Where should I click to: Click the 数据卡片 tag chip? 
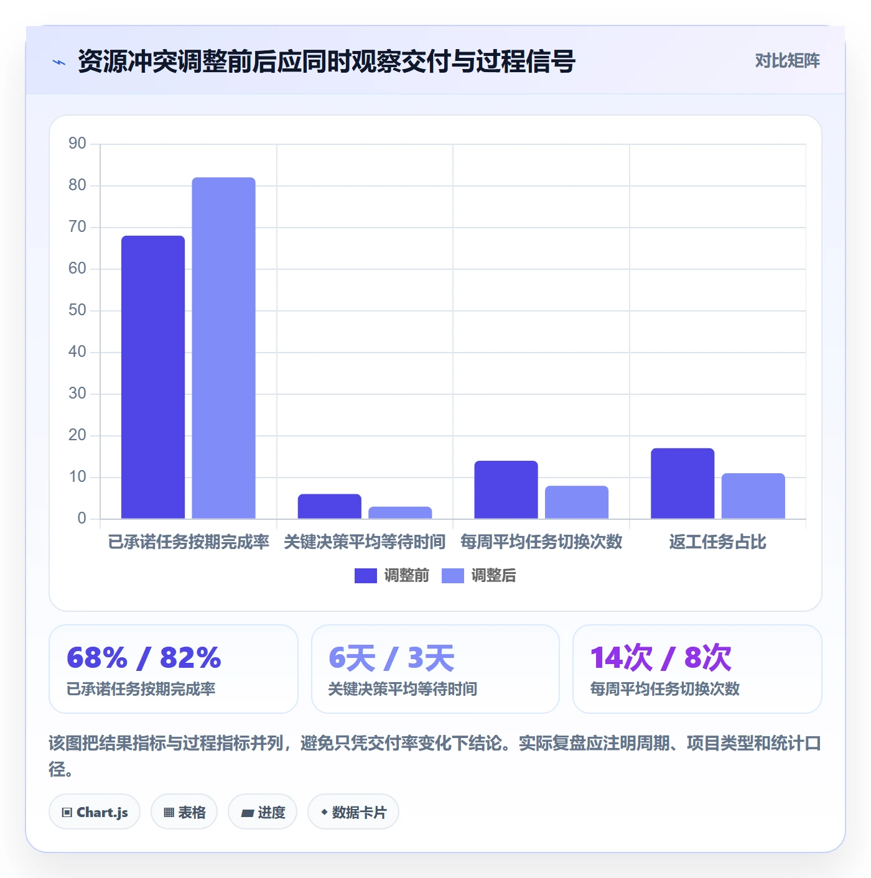(x=353, y=812)
